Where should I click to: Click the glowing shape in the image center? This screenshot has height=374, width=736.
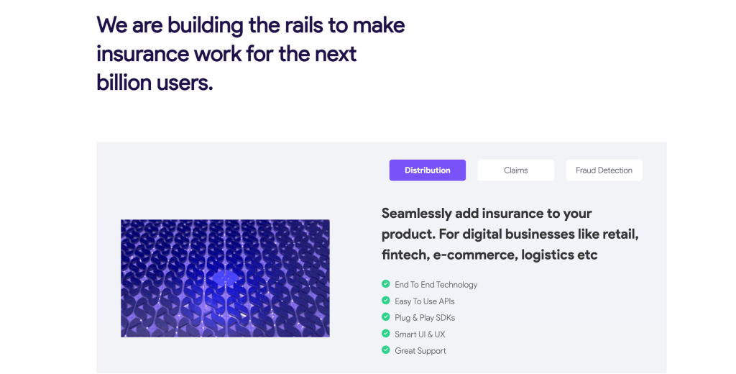pos(224,278)
